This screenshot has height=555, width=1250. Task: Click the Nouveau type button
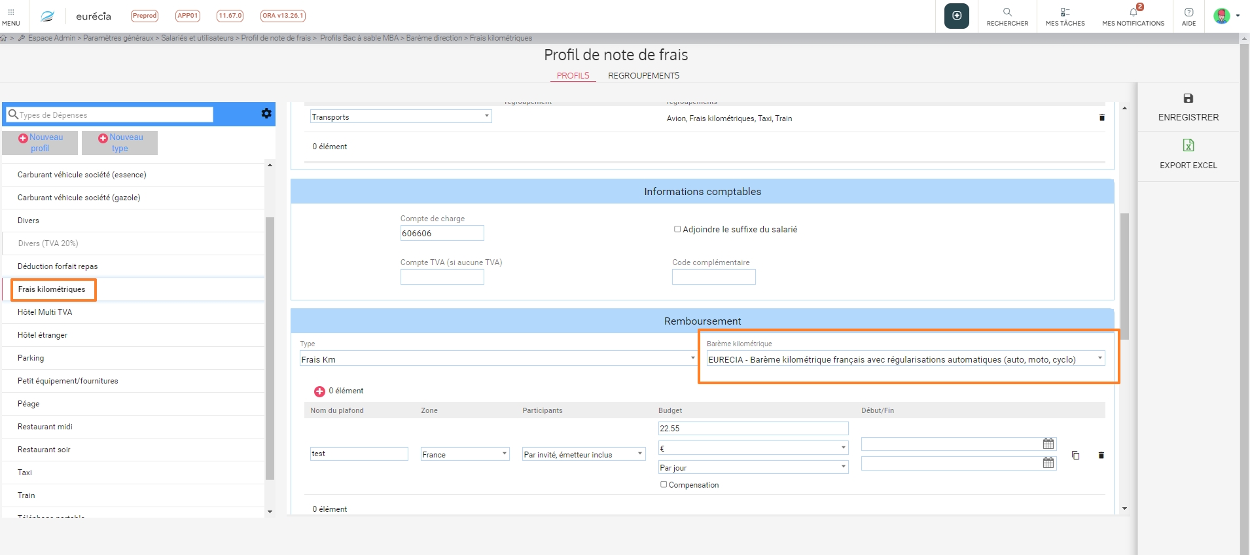(x=120, y=143)
